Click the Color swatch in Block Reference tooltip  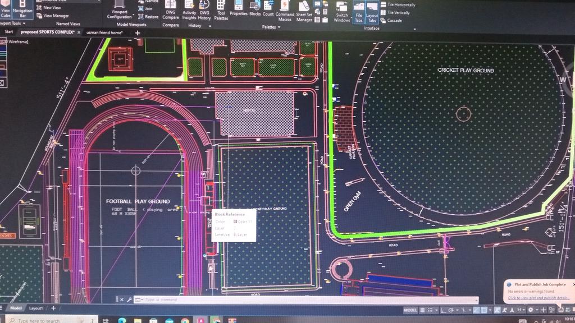[x=235, y=222]
